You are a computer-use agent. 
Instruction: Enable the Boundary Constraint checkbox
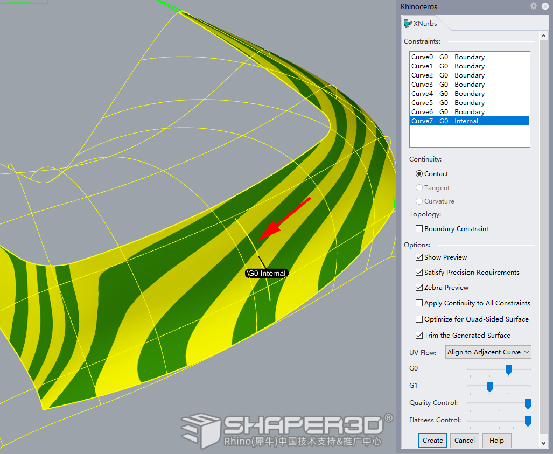point(419,228)
